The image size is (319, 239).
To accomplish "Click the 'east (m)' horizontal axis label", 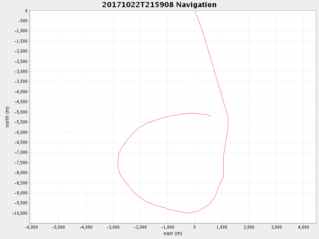I will [173, 233].
